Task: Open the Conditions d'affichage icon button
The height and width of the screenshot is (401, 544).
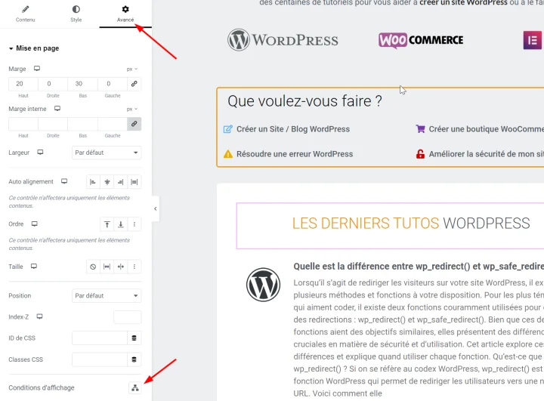Action: pos(135,388)
